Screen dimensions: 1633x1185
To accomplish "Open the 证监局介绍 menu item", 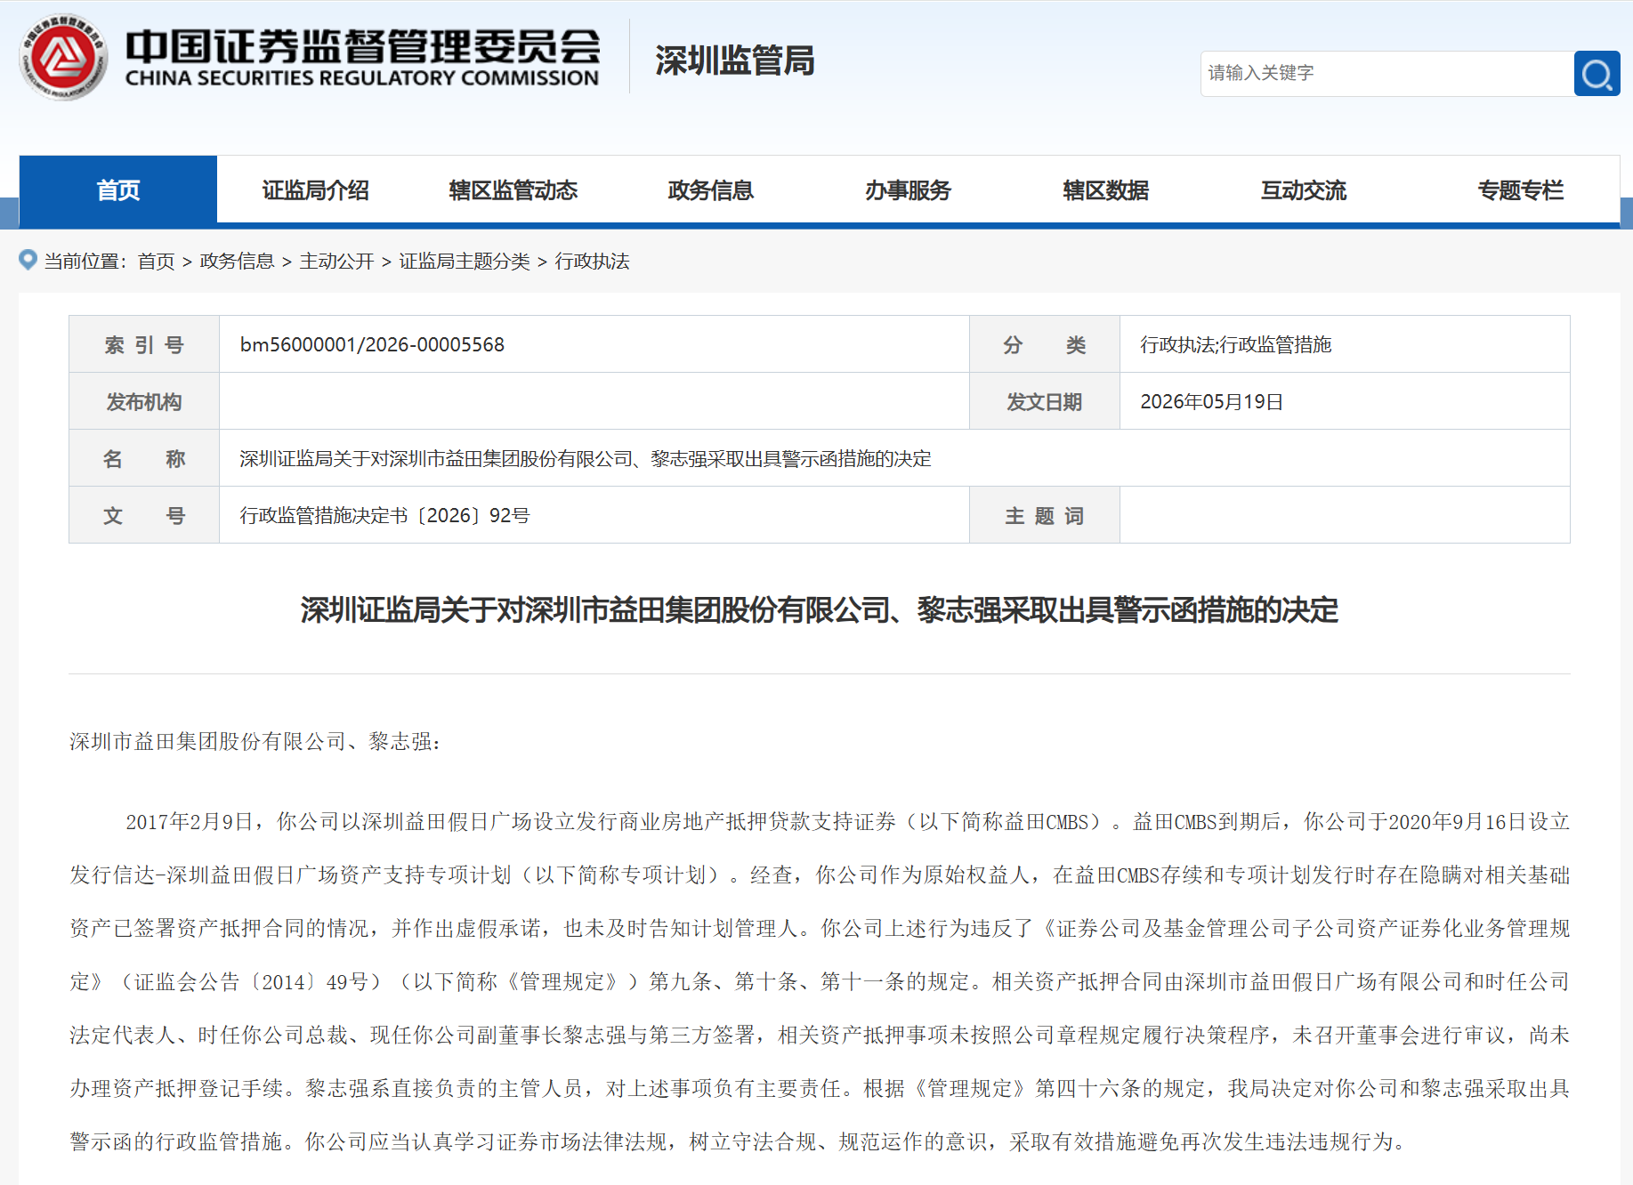I will (x=315, y=189).
